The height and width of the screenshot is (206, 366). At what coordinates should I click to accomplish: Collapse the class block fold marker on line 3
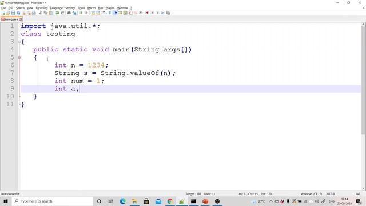(19, 42)
